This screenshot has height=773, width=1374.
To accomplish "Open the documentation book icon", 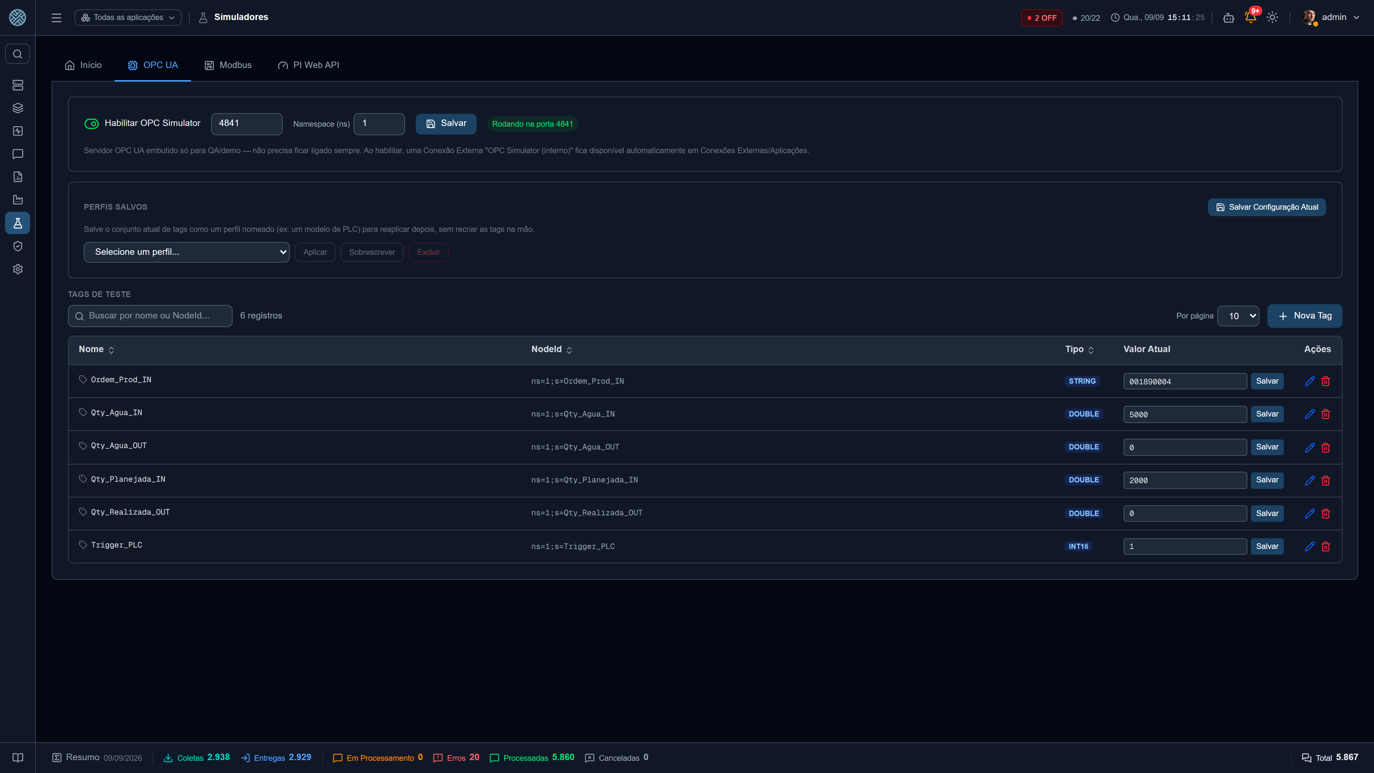I will [x=18, y=758].
